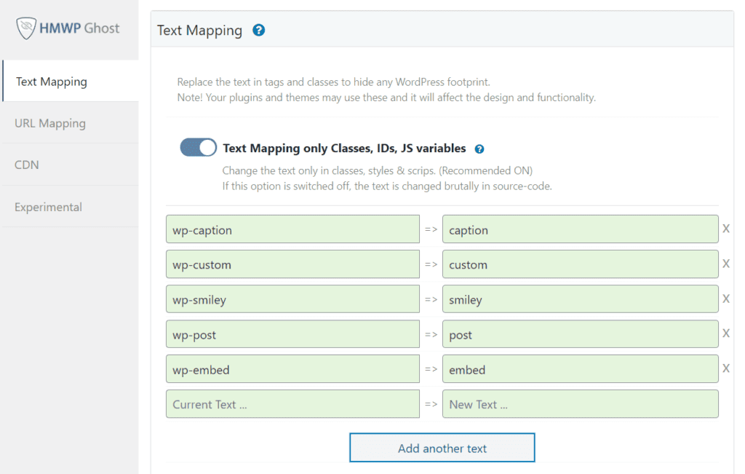
Task: Select the Text Mapping sidebar tab
Action: click(70, 82)
